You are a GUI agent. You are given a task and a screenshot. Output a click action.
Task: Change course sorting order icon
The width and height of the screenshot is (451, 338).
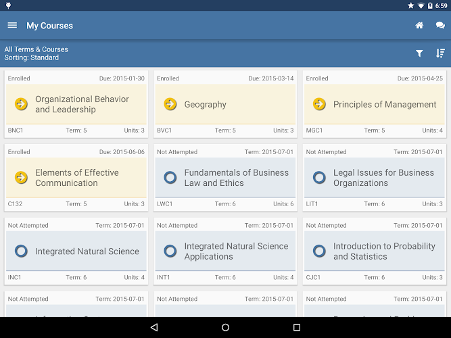[x=440, y=53]
